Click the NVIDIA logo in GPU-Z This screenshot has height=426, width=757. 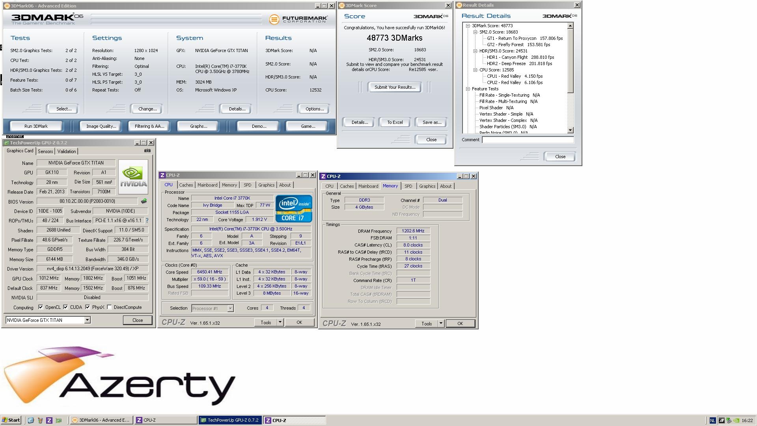133,176
